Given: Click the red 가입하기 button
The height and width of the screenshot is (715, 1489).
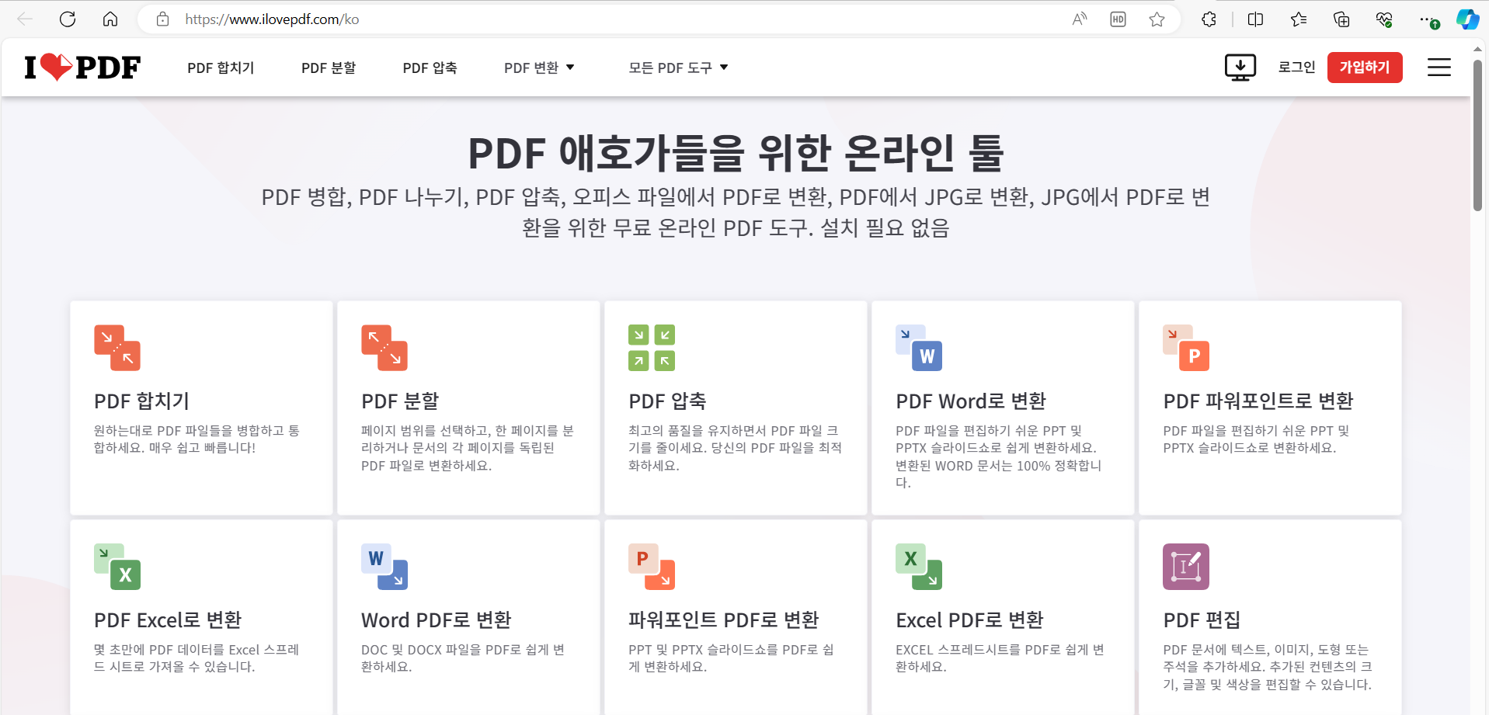Looking at the screenshot, I should click(1365, 68).
